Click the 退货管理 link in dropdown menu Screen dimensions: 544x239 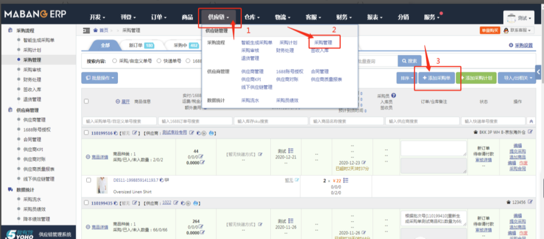tap(250, 58)
